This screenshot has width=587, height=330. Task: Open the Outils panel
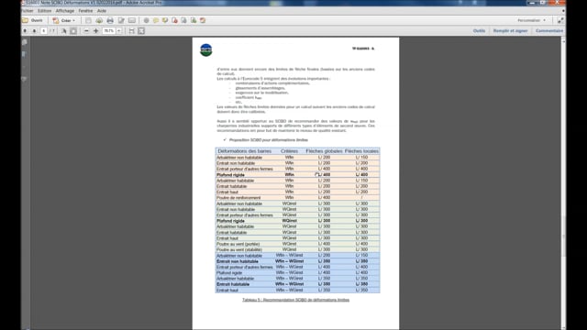[x=479, y=30]
